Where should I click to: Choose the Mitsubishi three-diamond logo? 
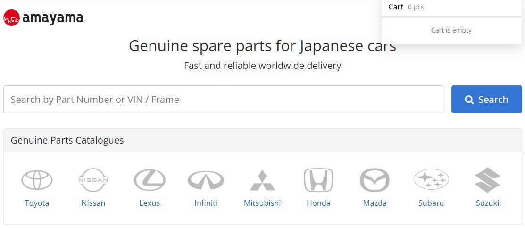pyautogui.click(x=262, y=180)
